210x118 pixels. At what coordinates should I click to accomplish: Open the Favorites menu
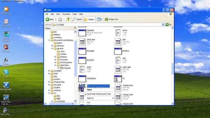coord(66,14)
